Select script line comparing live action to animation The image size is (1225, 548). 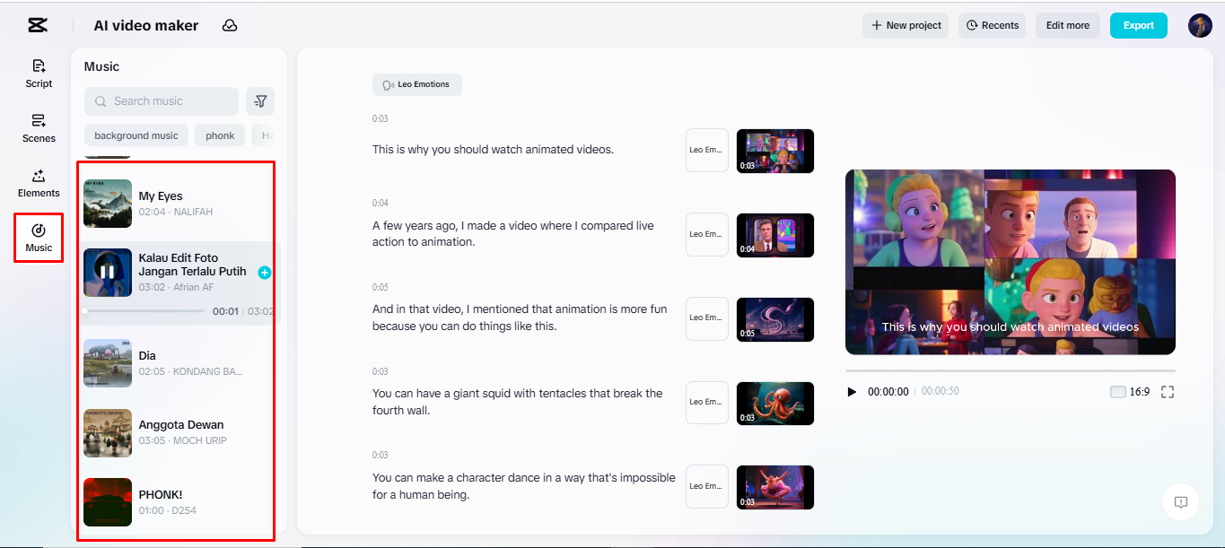point(513,234)
